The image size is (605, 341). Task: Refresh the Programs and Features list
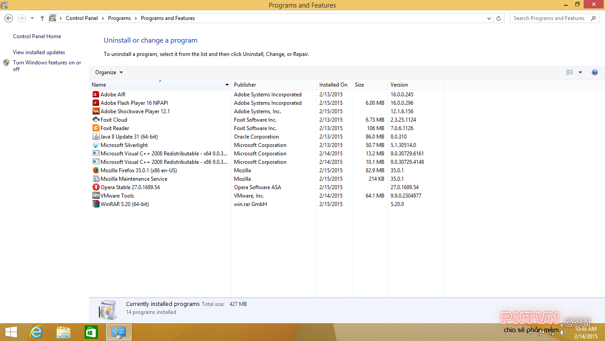pyautogui.click(x=499, y=18)
